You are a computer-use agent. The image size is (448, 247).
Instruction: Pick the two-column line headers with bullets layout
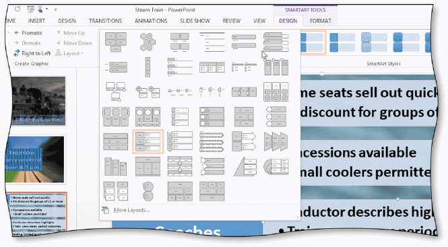point(244,67)
